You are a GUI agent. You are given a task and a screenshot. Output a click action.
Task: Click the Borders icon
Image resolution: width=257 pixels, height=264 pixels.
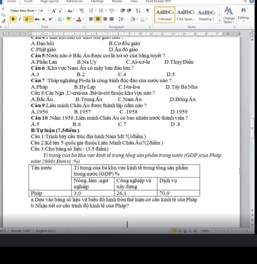142,19
